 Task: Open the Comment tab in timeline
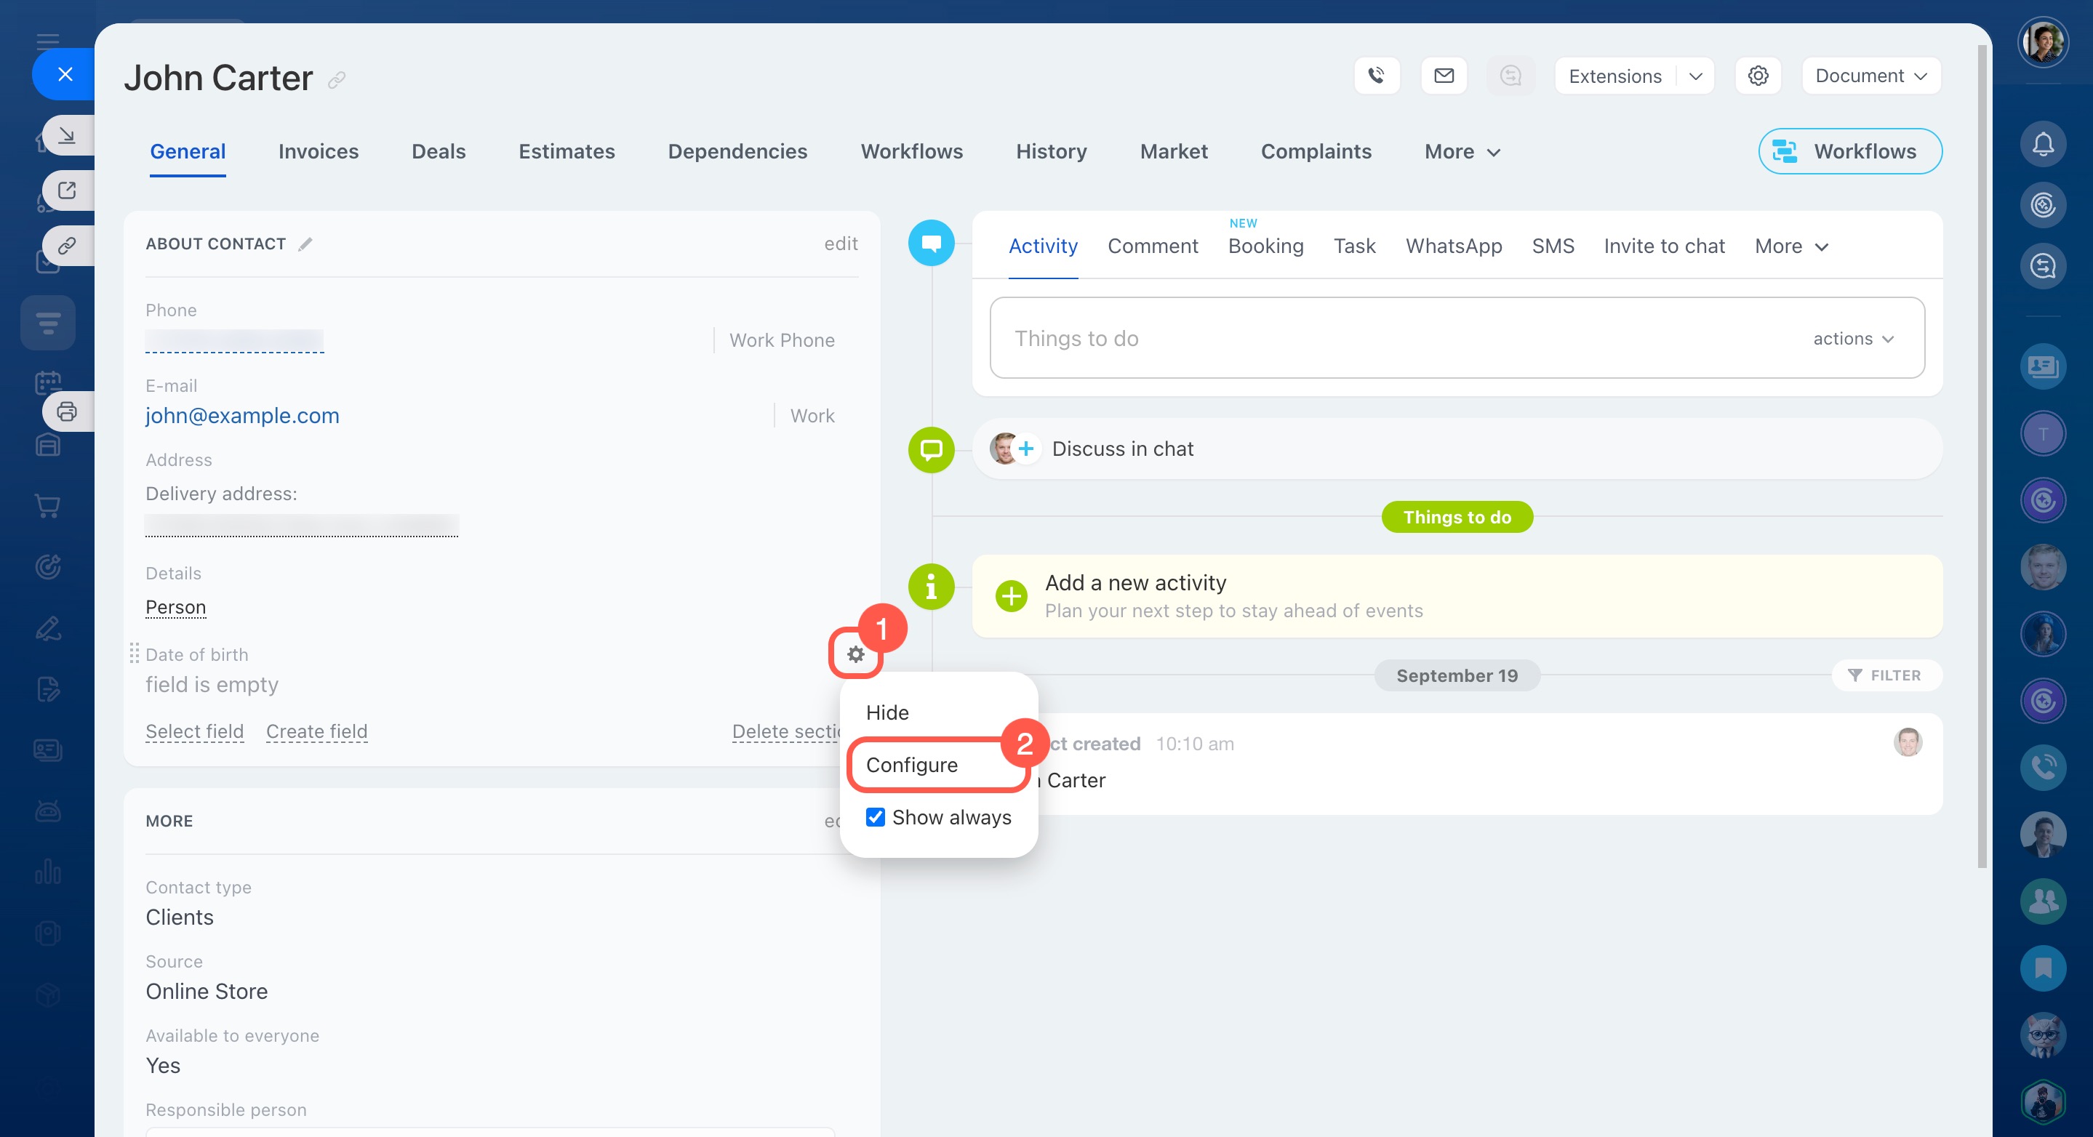(1152, 246)
